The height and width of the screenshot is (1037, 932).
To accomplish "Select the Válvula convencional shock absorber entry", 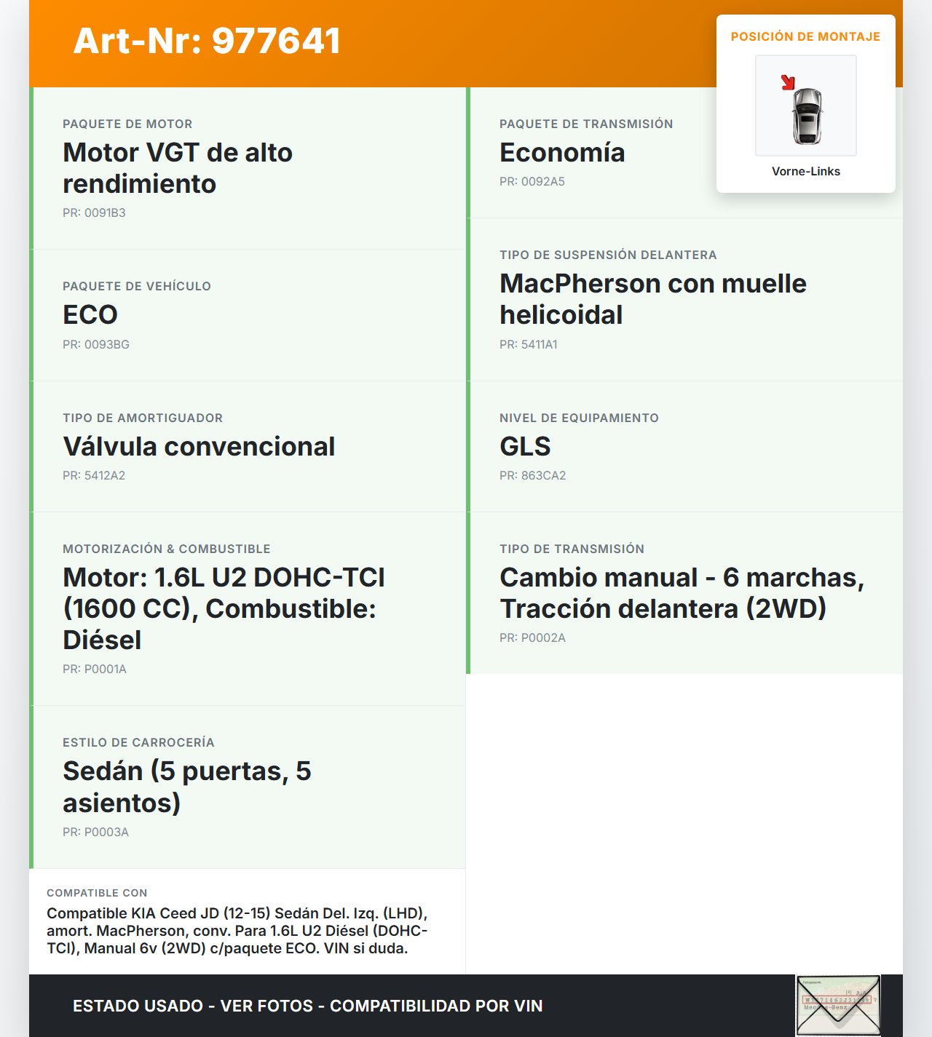I will click(199, 447).
